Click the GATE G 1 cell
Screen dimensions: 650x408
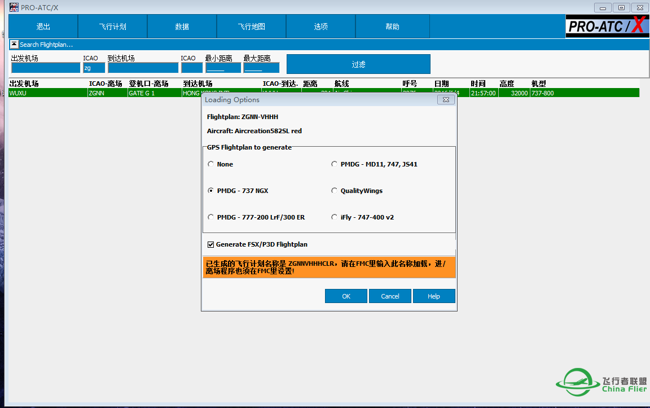(155, 93)
